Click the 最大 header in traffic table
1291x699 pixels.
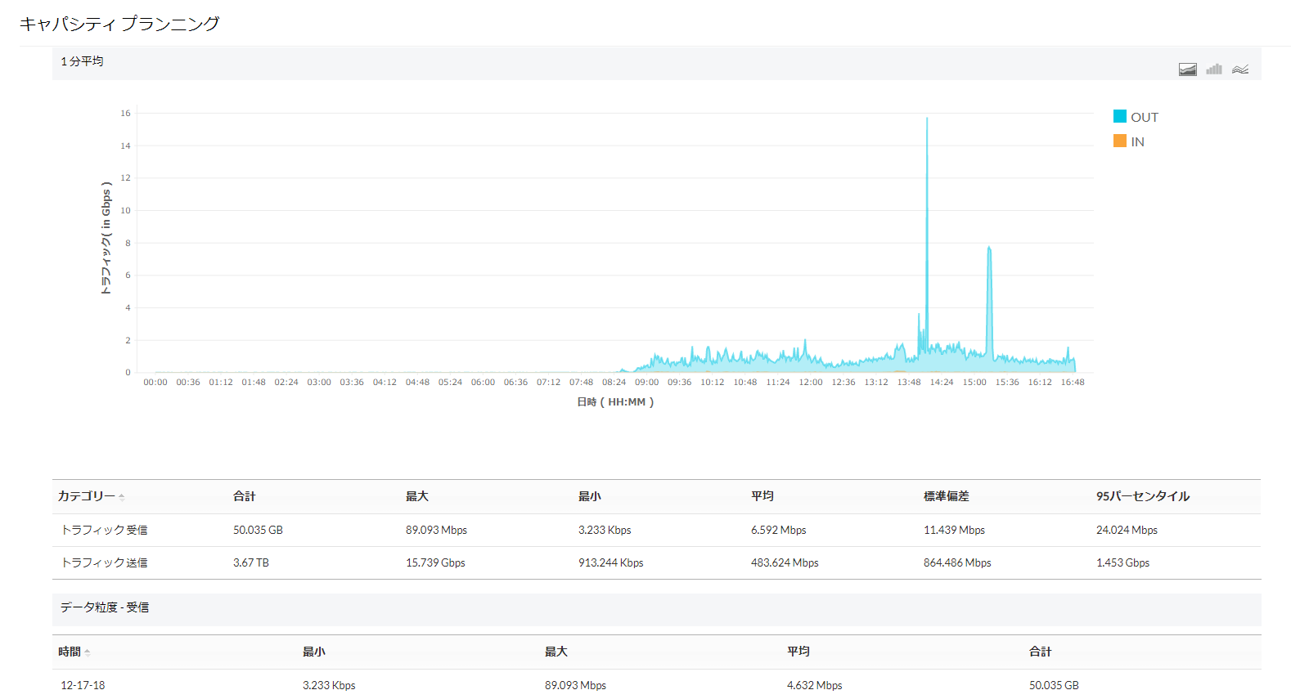tap(416, 496)
